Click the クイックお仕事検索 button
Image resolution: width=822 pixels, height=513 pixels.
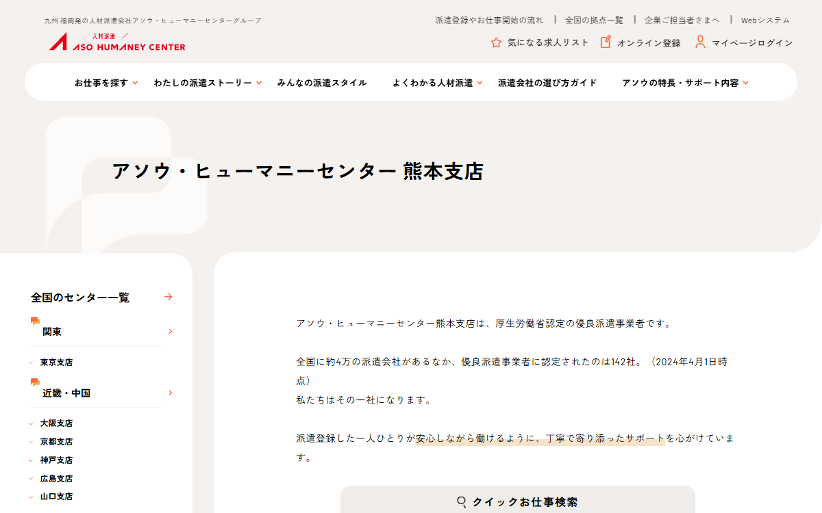point(518,501)
